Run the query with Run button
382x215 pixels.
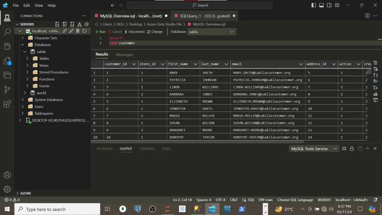point(101,31)
